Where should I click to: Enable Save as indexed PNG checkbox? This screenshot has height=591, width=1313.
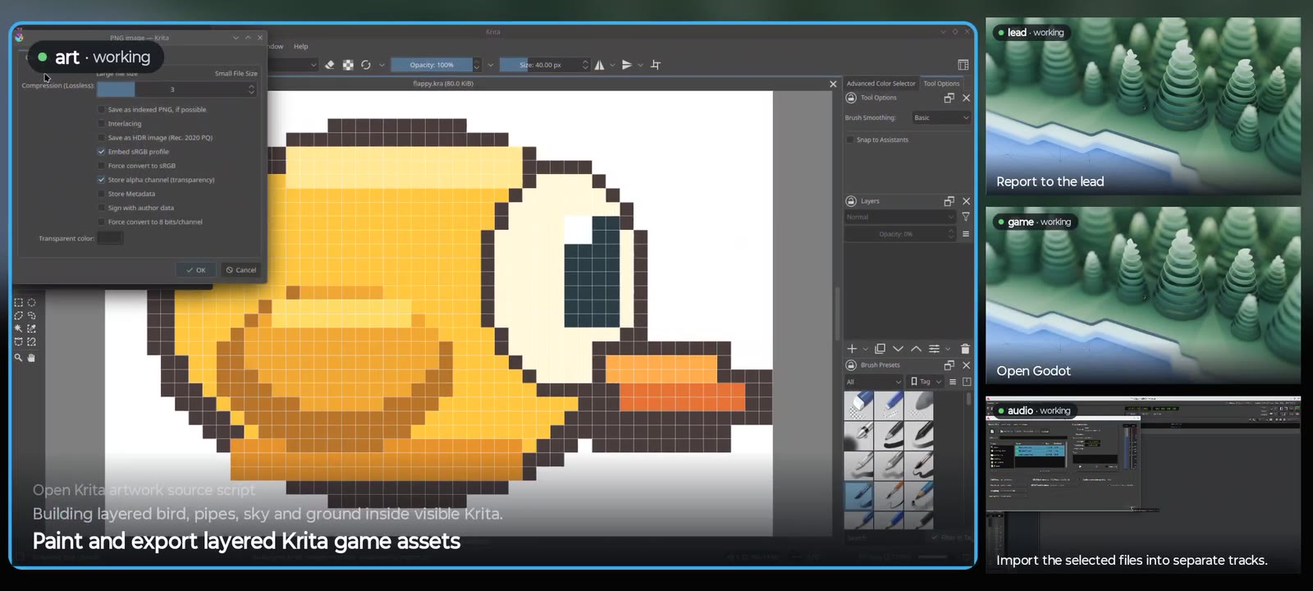(102, 109)
